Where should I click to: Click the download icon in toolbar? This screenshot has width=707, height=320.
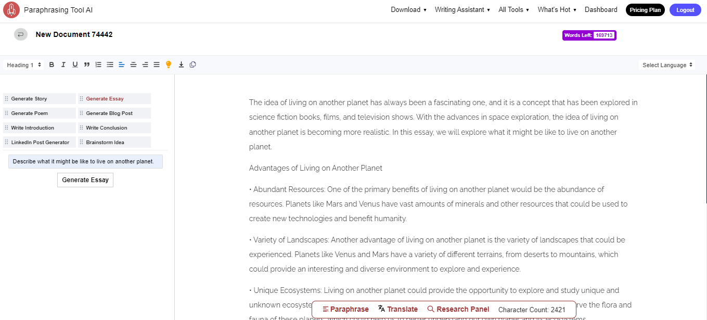181,65
